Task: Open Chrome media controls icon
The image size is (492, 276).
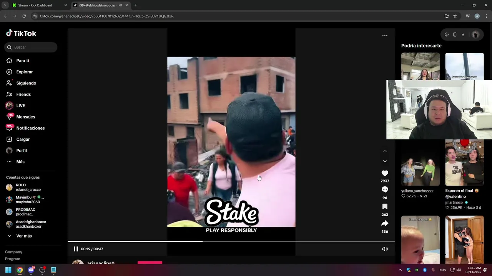Action: pyautogui.click(x=468, y=16)
